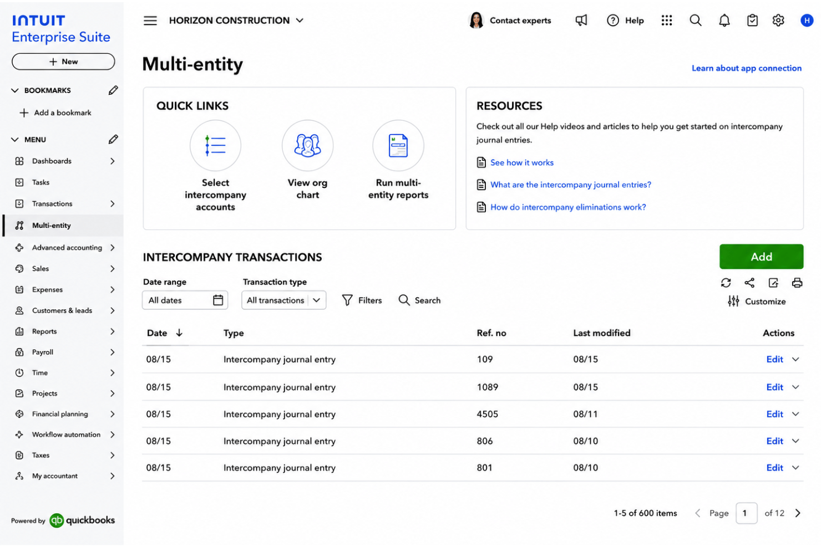The image size is (821, 547).
Task: Edit the transaction with ref 806
Action: (x=774, y=441)
